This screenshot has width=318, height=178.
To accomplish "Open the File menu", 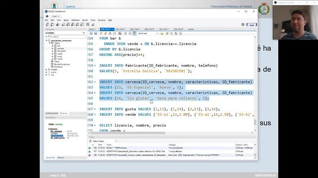I will click(46, 20).
